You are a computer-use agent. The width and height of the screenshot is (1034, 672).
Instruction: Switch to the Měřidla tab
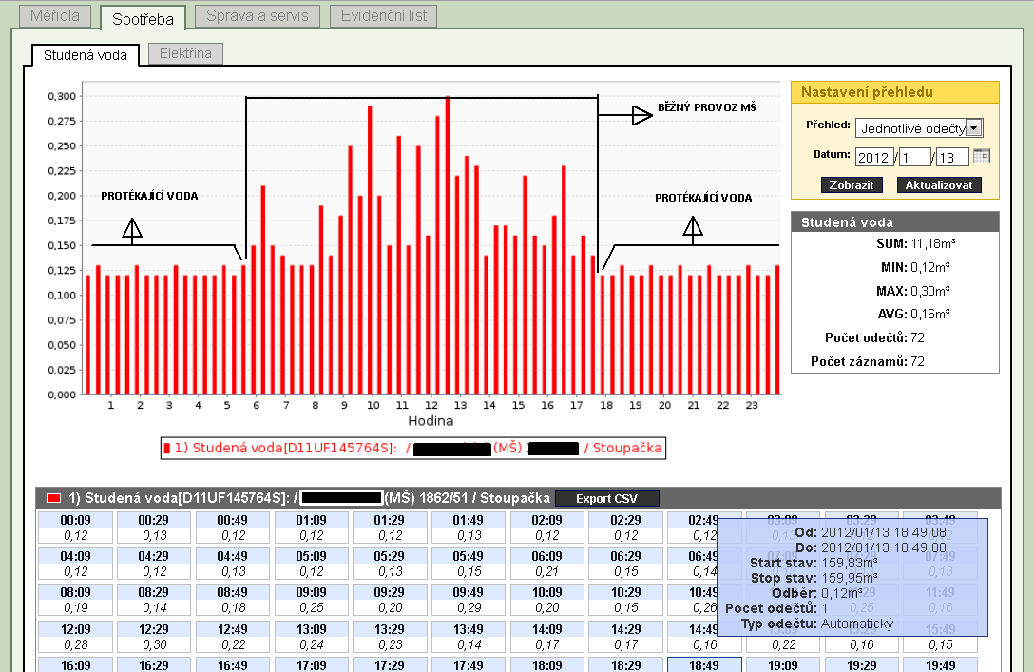tap(55, 16)
